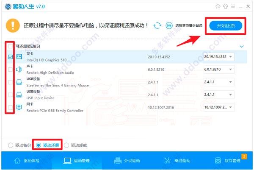Image resolution: width=254 pixels, height=170 pixels.
Task: Click the 声卡 speaker icon
Action: 19,70
